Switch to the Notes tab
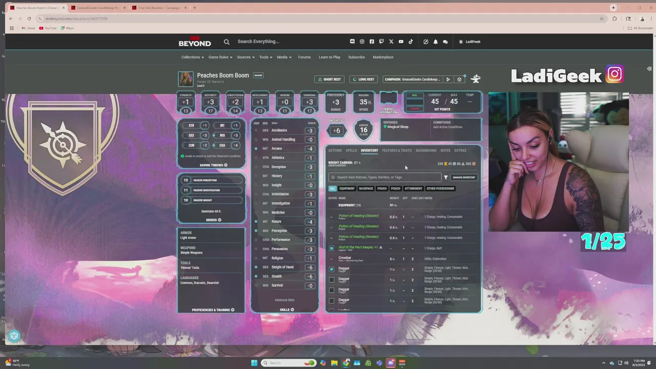 [445, 151]
